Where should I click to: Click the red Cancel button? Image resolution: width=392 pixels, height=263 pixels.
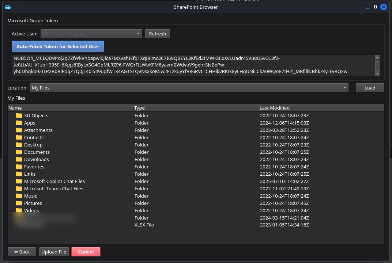click(86, 252)
